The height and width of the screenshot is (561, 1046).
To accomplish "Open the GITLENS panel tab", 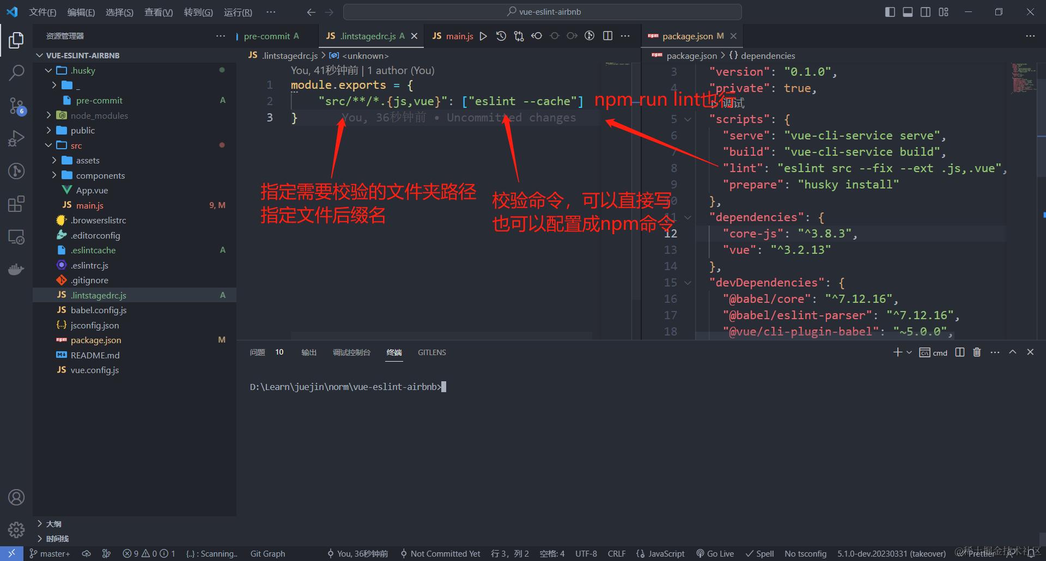I will (432, 352).
